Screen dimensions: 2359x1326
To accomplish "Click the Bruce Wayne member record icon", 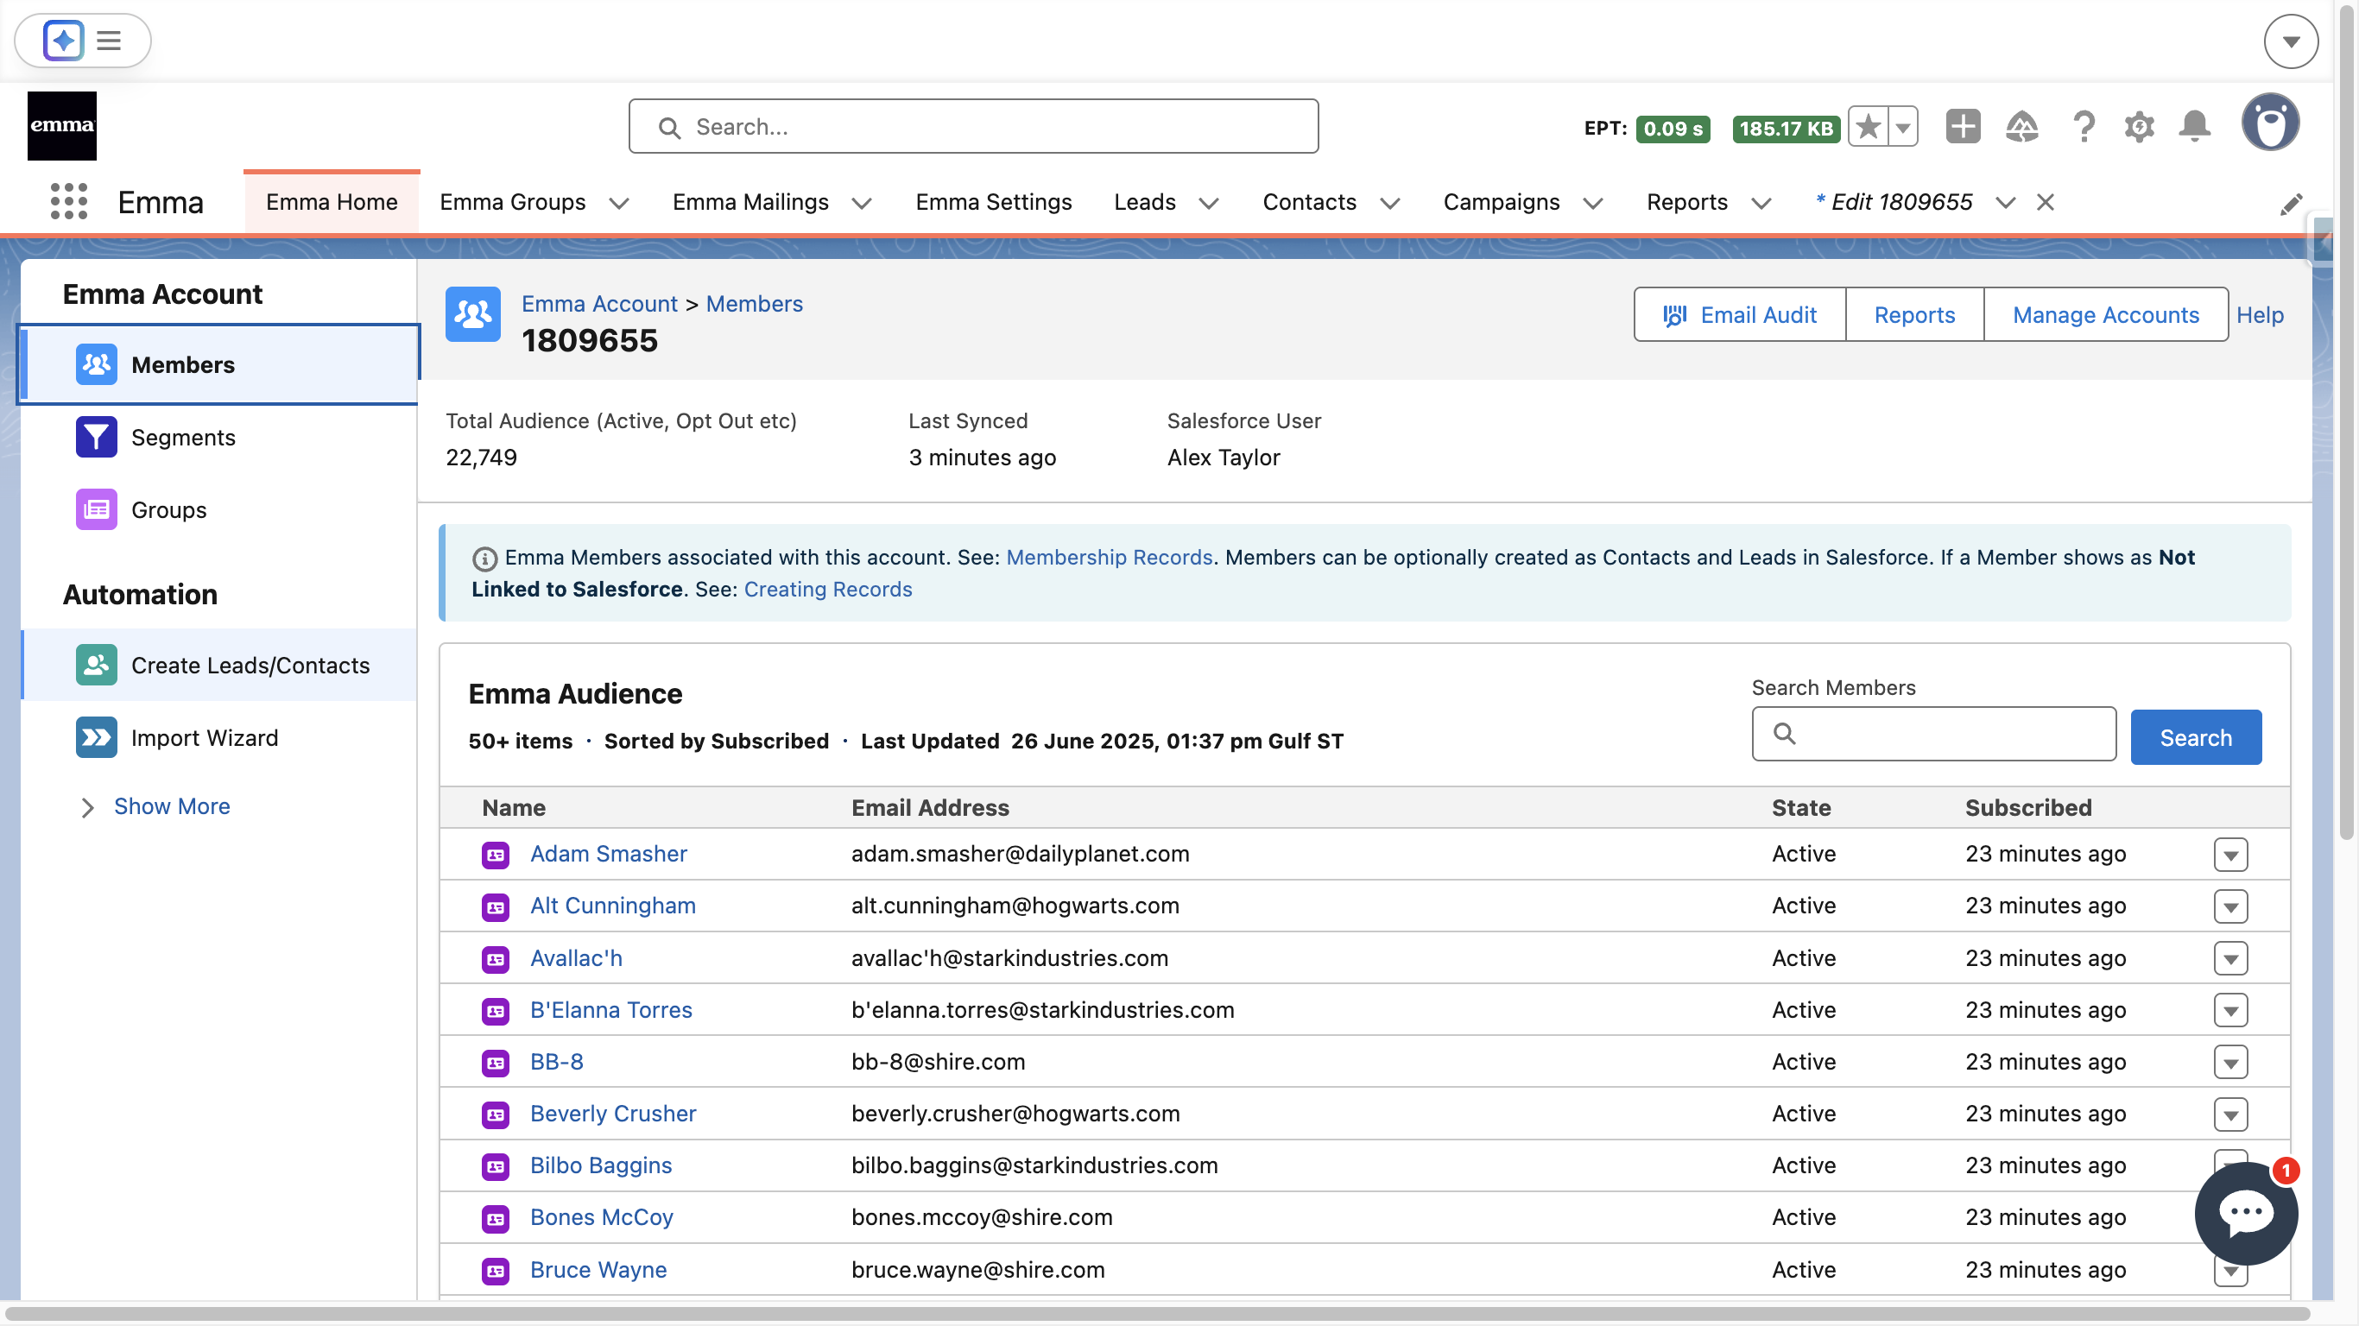I will [x=496, y=1270].
